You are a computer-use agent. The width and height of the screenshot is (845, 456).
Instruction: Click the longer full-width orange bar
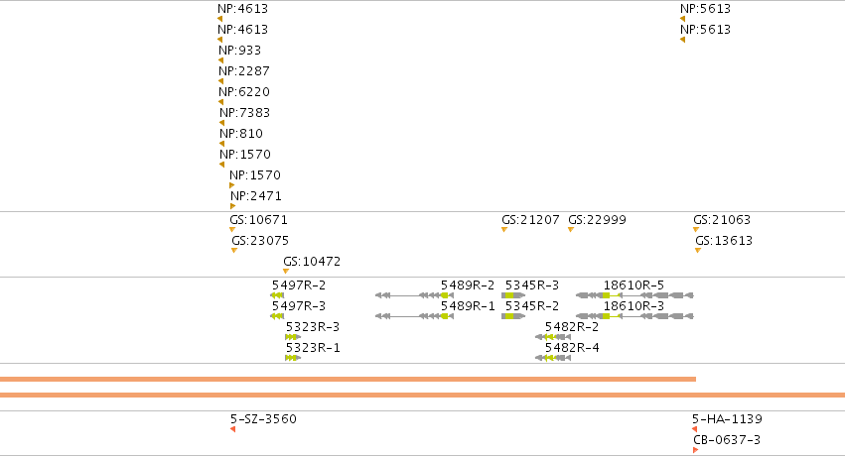coord(423,396)
